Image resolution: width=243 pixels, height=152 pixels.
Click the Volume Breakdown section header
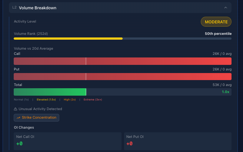pos(38,8)
